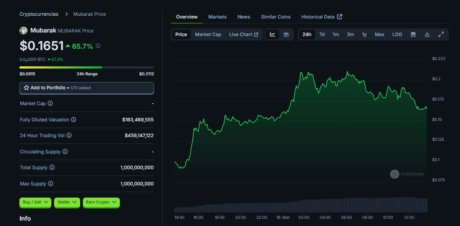Click Add to Portfolio button

coord(87,88)
